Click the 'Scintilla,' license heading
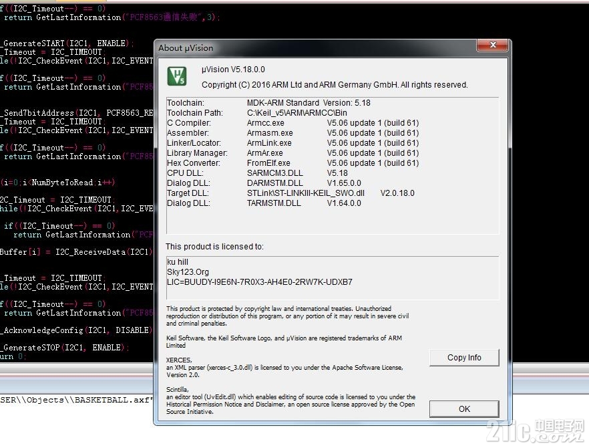Viewport: 589px width, 448px height. 178,389
